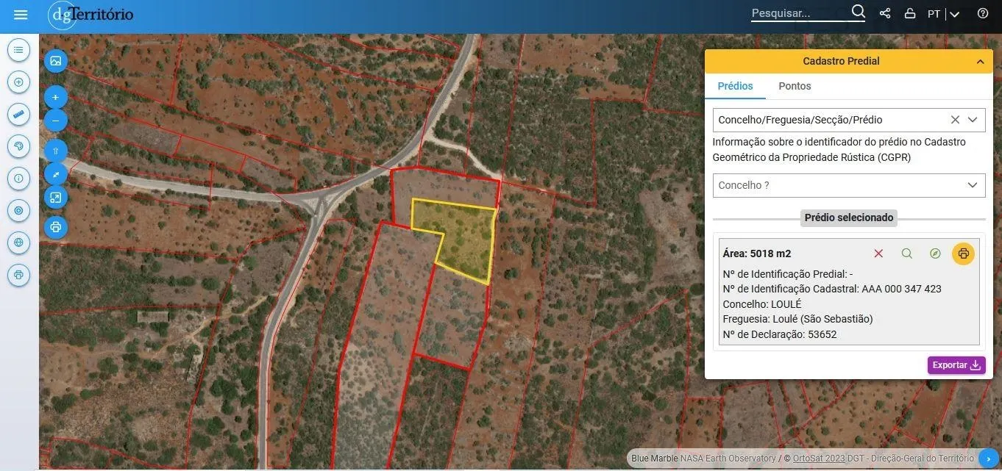Expand the Concelho dropdown
Image resolution: width=1002 pixels, height=471 pixels.
[849, 185]
